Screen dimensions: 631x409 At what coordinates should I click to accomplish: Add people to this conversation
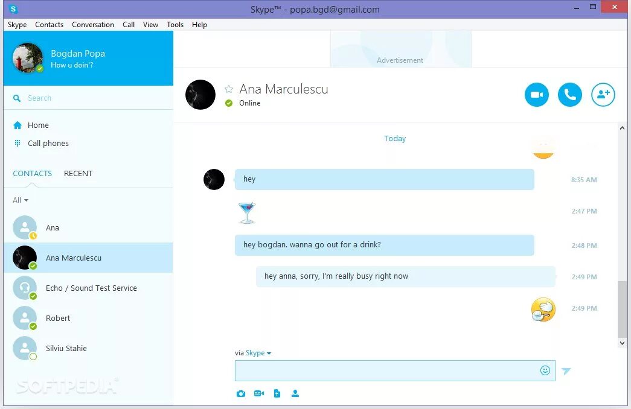pyautogui.click(x=603, y=95)
